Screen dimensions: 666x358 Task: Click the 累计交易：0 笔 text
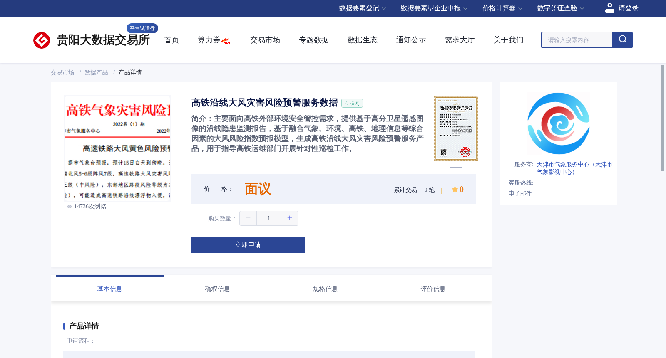414,190
